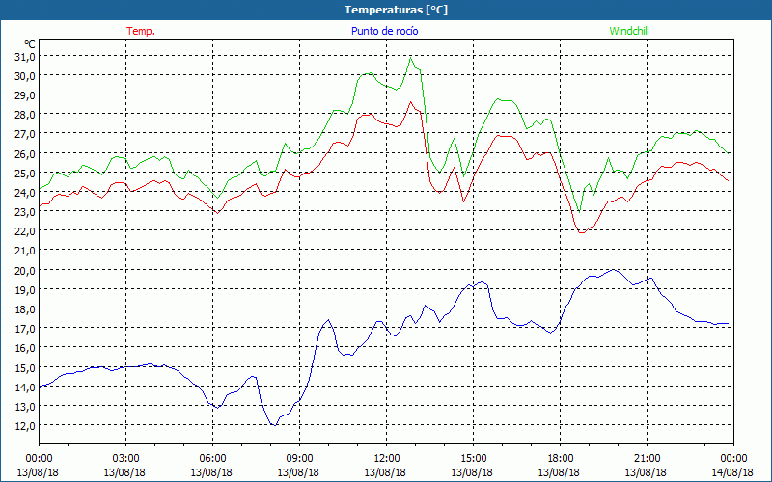The width and height of the screenshot is (772, 482).
Task: Click the '24,0' y-axis value
Action: coord(25,192)
